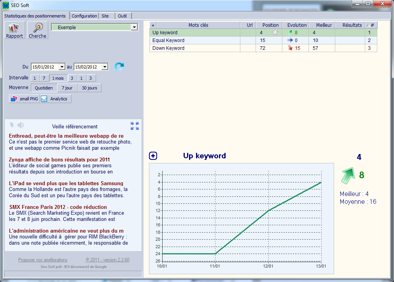Select the 30 jours average
394x282 pixels.
coord(89,88)
